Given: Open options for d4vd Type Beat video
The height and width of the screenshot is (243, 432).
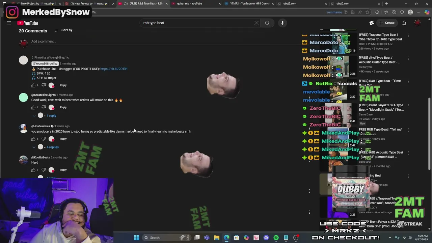Looking at the screenshot, I should tap(408, 58).
